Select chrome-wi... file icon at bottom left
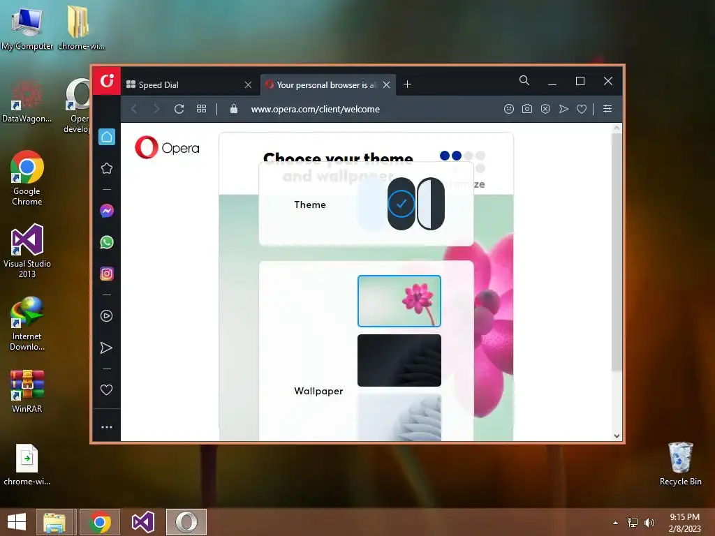Viewport: 715px width, 536px height. 27,465
